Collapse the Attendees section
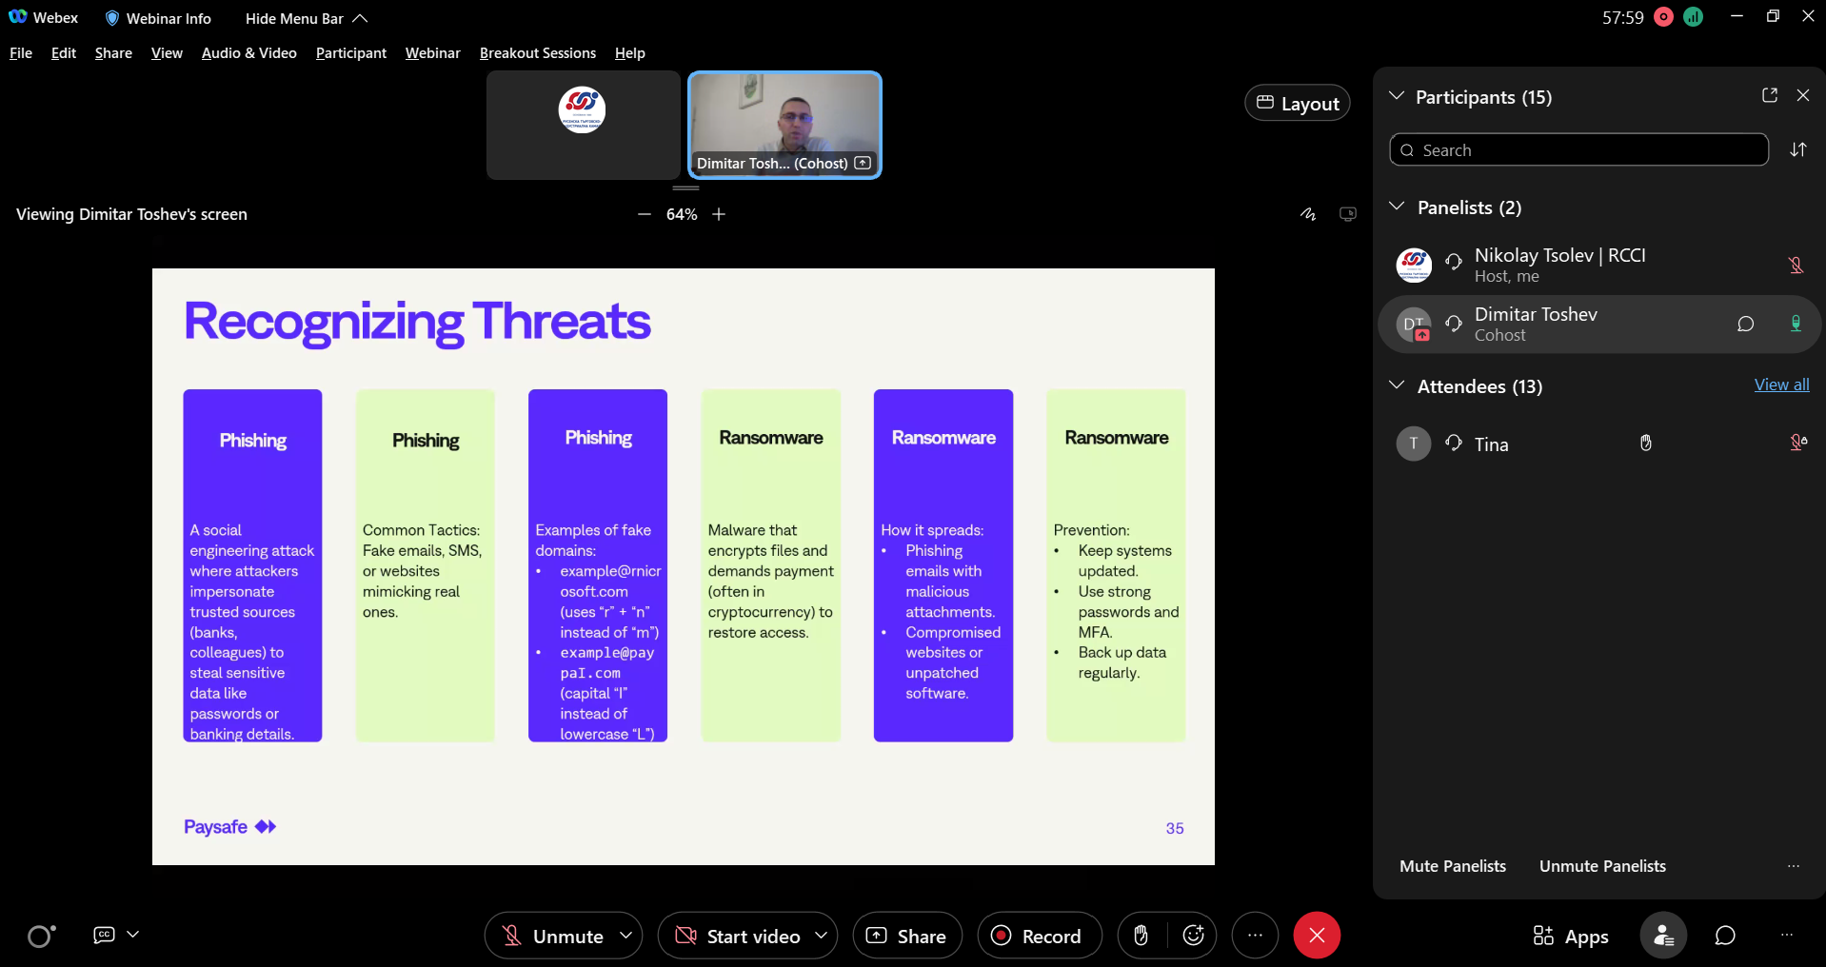This screenshot has height=967, width=1826. point(1397,385)
